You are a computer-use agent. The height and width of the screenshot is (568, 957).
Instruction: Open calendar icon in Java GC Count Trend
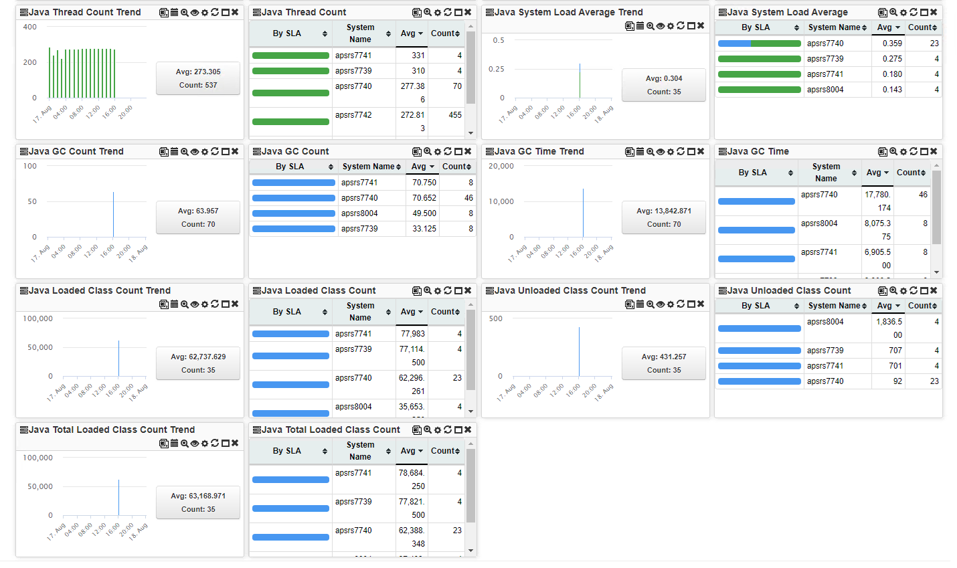coord(174,152)
